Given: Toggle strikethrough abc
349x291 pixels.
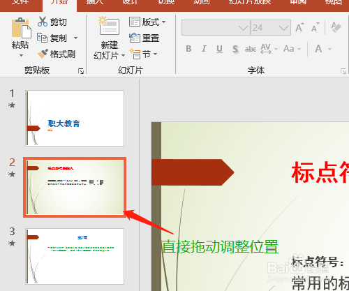Looking at the screenshot, I should pyautogui.click(x=251, y=49).
